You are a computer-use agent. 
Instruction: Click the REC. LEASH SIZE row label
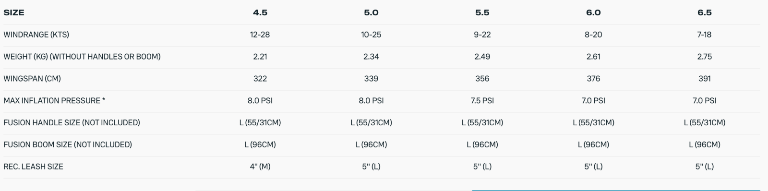(x=34, y=167)
